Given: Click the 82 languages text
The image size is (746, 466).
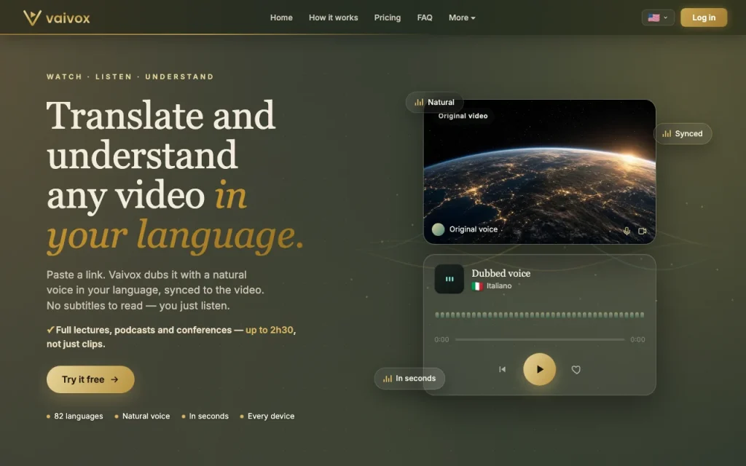Looking at the screenshot, I should pos(79,416).
